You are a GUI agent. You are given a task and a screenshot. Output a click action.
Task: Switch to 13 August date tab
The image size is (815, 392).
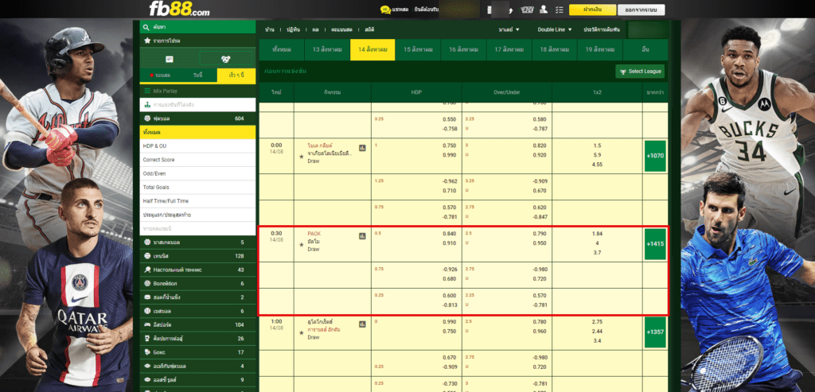click(327, 50)
